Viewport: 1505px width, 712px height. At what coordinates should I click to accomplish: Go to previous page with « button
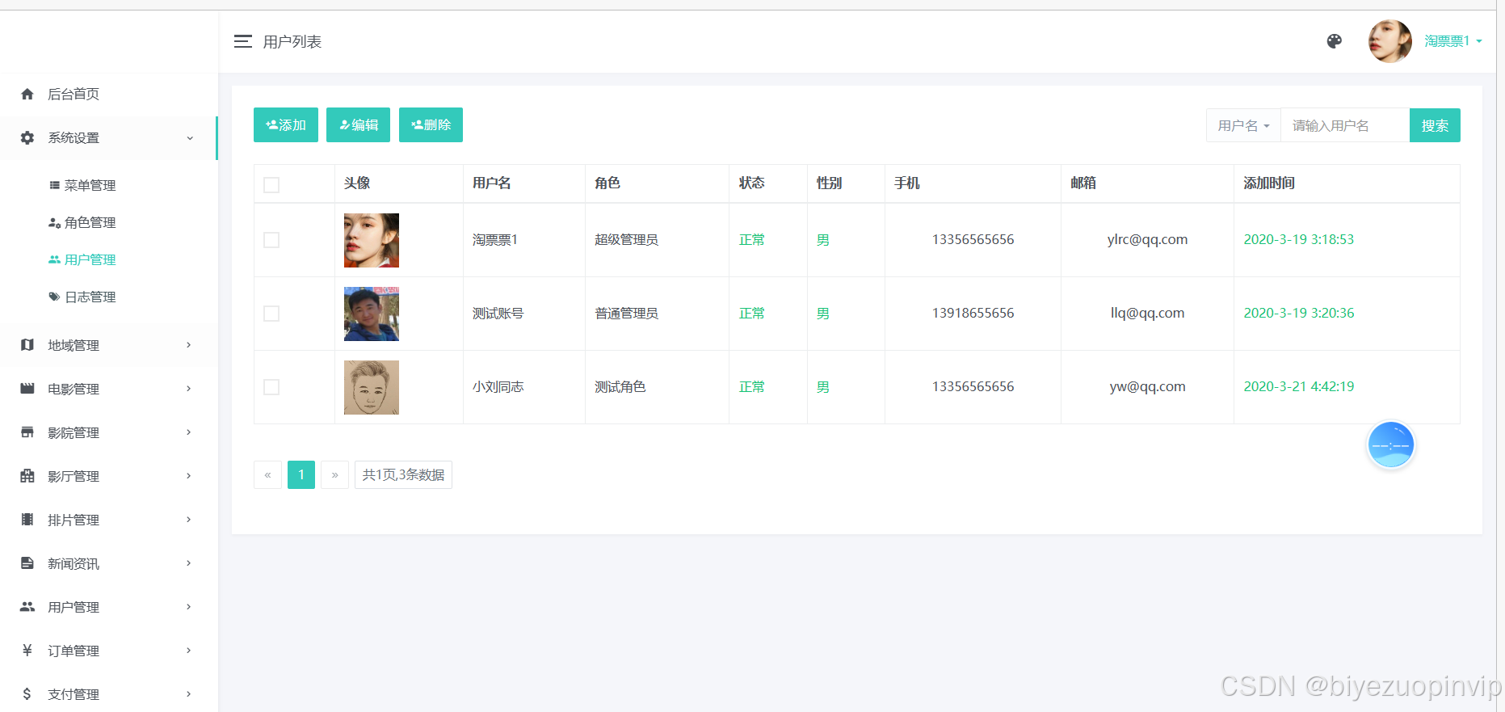click(x=268, y=474)
